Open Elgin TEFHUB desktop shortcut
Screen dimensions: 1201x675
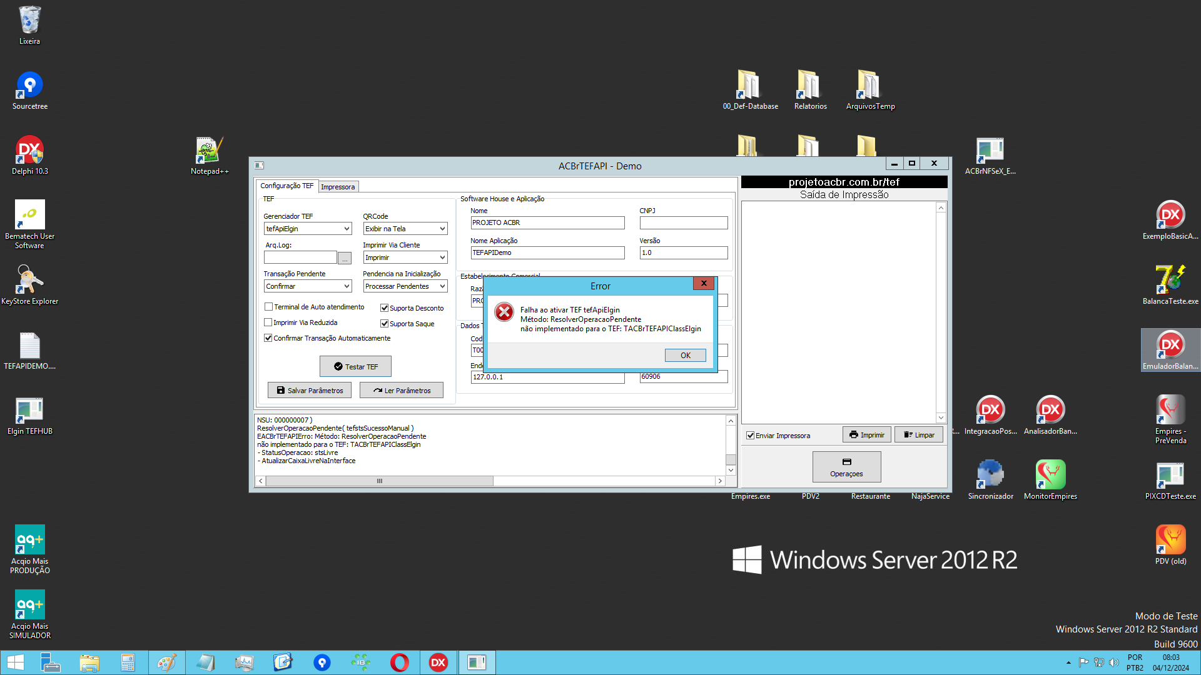pyautogui.click(x=29, y=416)
